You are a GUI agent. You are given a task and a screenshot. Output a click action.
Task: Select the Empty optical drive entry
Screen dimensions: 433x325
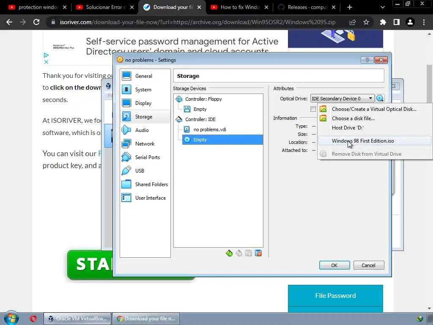pyautogui.click(x=222, y=140)
